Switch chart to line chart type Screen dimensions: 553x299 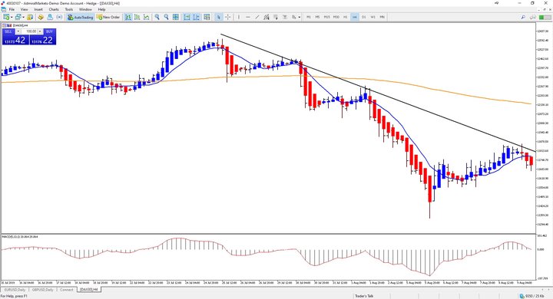click(x=147, y=17)
